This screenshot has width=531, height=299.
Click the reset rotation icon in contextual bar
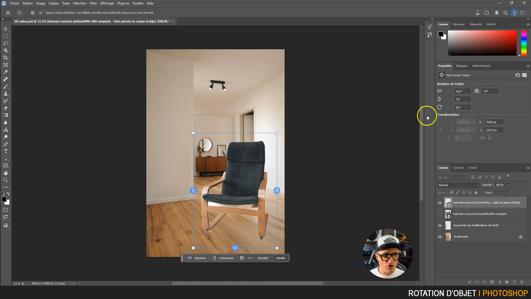click(x=242, y=258)
